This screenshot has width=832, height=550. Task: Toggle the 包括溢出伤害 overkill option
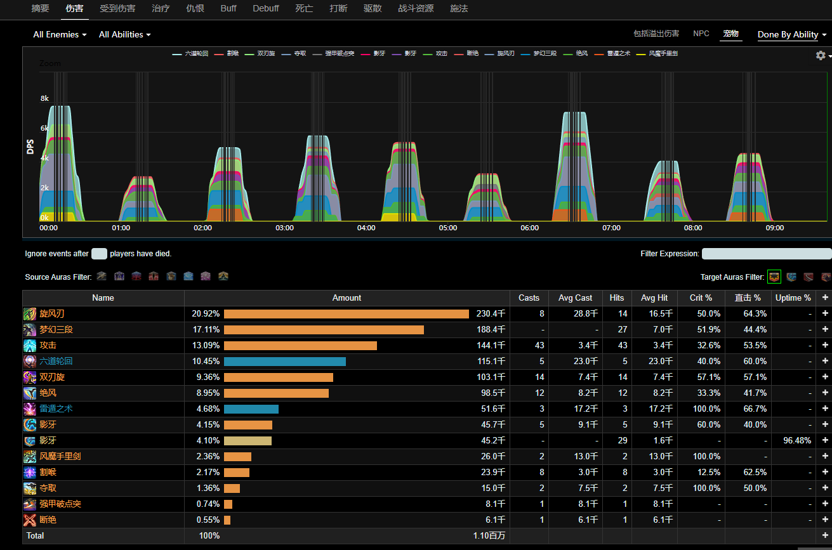pos(656,34)
